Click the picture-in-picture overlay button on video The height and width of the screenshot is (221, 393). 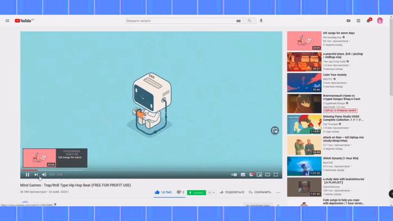274,130
